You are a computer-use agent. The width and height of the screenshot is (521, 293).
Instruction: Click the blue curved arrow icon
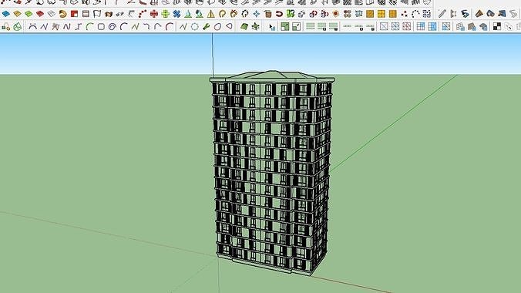tap(465, 14)
